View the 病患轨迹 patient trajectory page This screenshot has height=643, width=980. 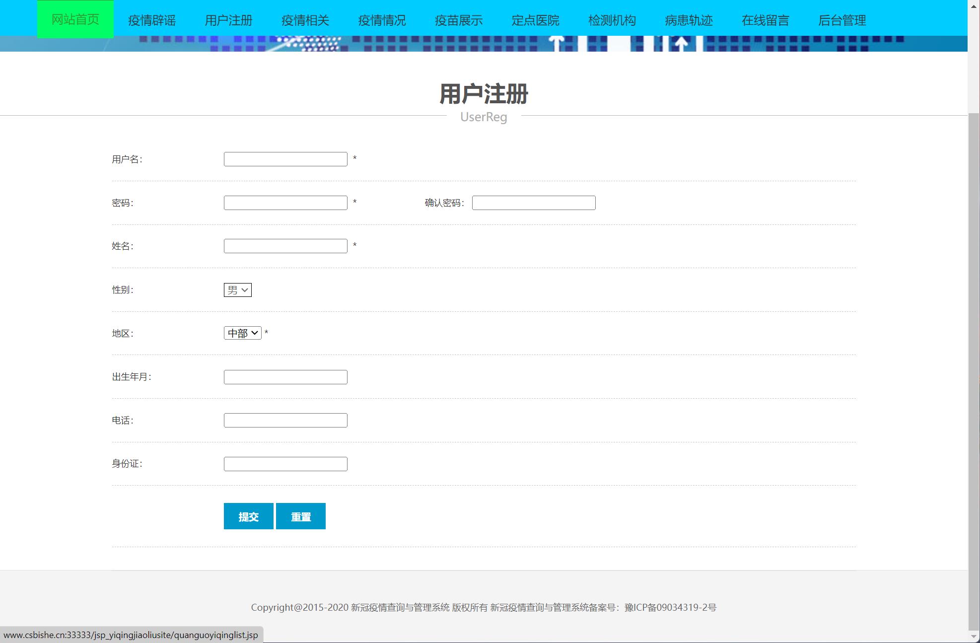click(x=688, y=20)
